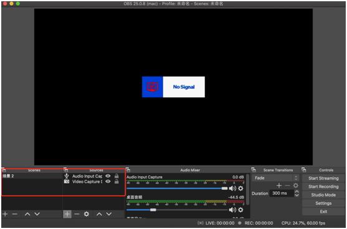Click the streaming status icon beside LIVE
Screen dimensions: 347x229
point(201,223)
